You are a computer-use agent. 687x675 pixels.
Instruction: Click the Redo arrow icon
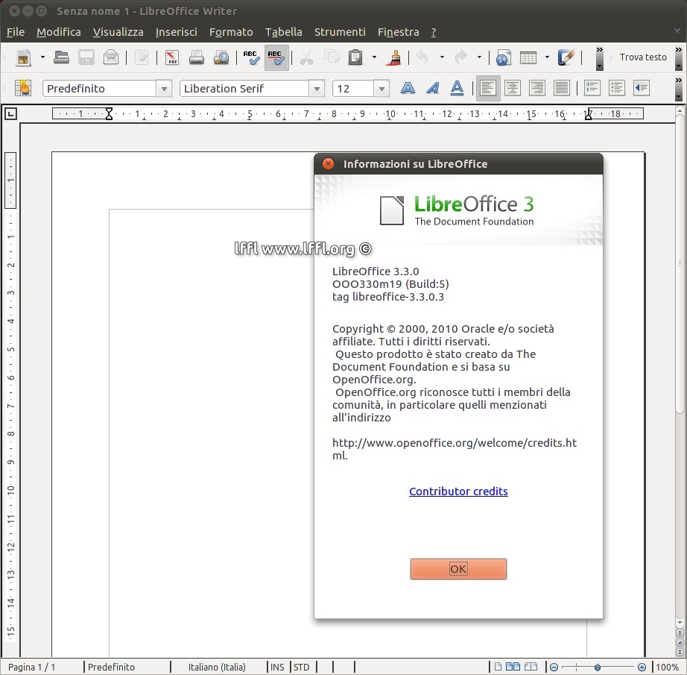pos(460,57)
